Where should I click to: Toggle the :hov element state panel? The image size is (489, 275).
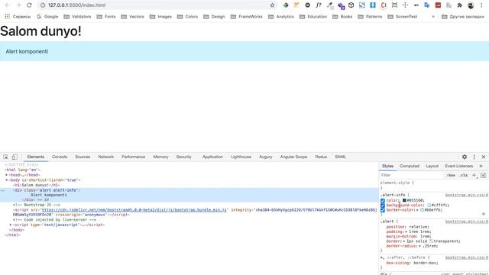451,175
